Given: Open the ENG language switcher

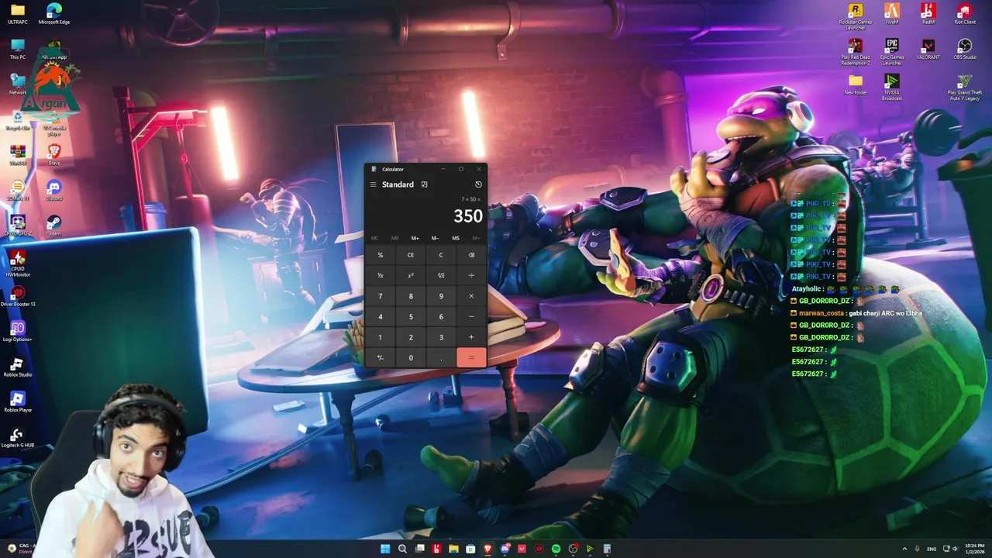Looking at the screenshot, I should pos(932,549).
